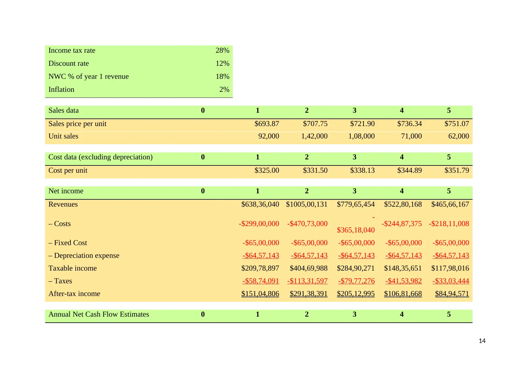Click the 'Sales data' header

(x=63, y=110)
